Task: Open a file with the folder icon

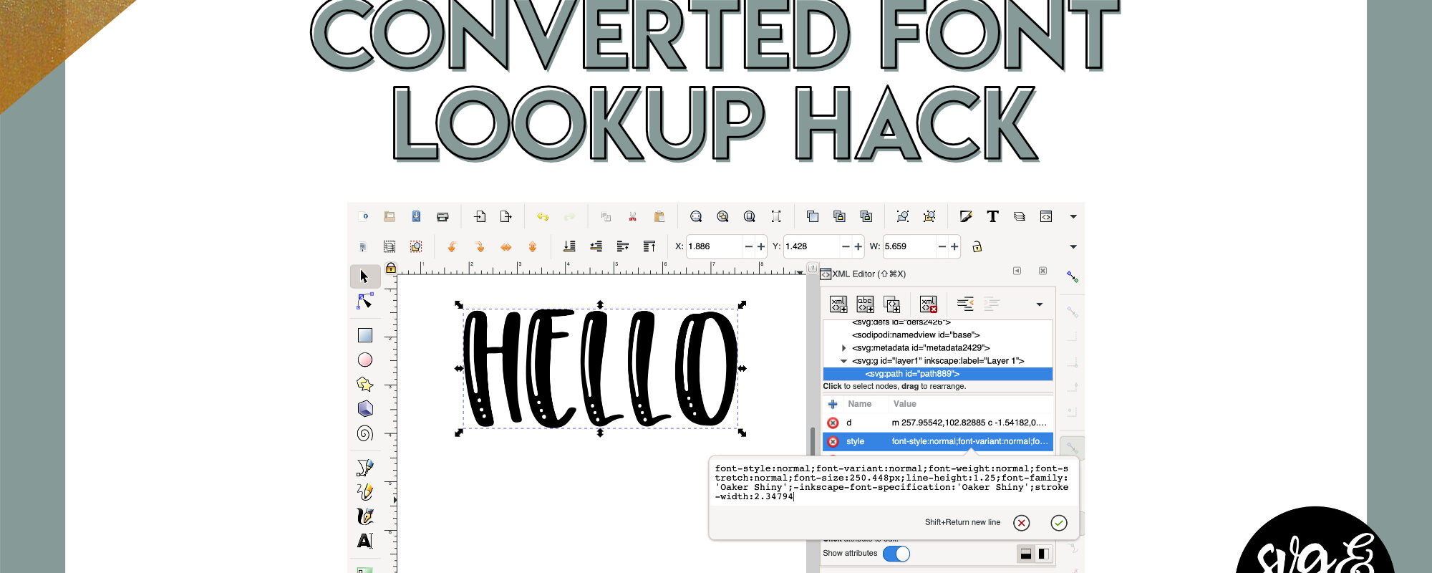Action: (390, 216)
